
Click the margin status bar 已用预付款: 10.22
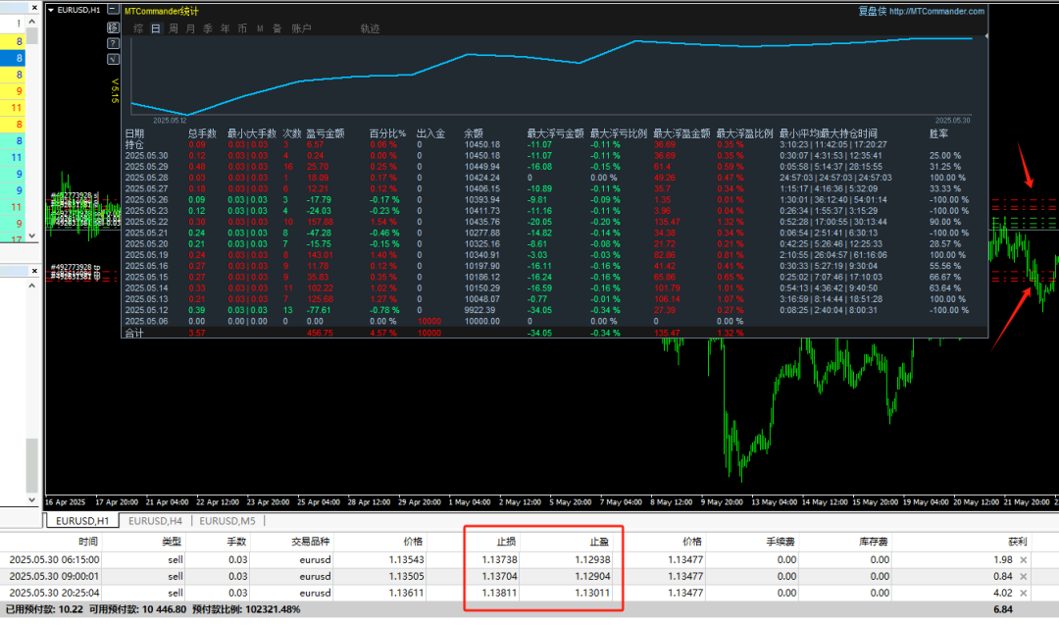tap(44, 609)
